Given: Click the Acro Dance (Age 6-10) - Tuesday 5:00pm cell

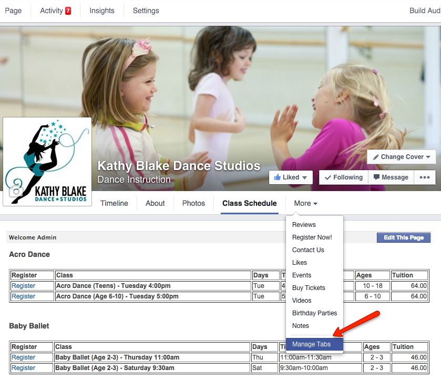Looking at the screenshot, I should [x=153, y=296].
